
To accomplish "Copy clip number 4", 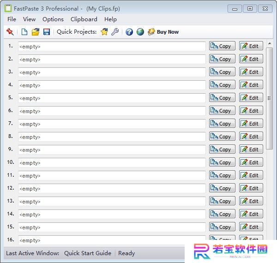I will tap(222, 84).
